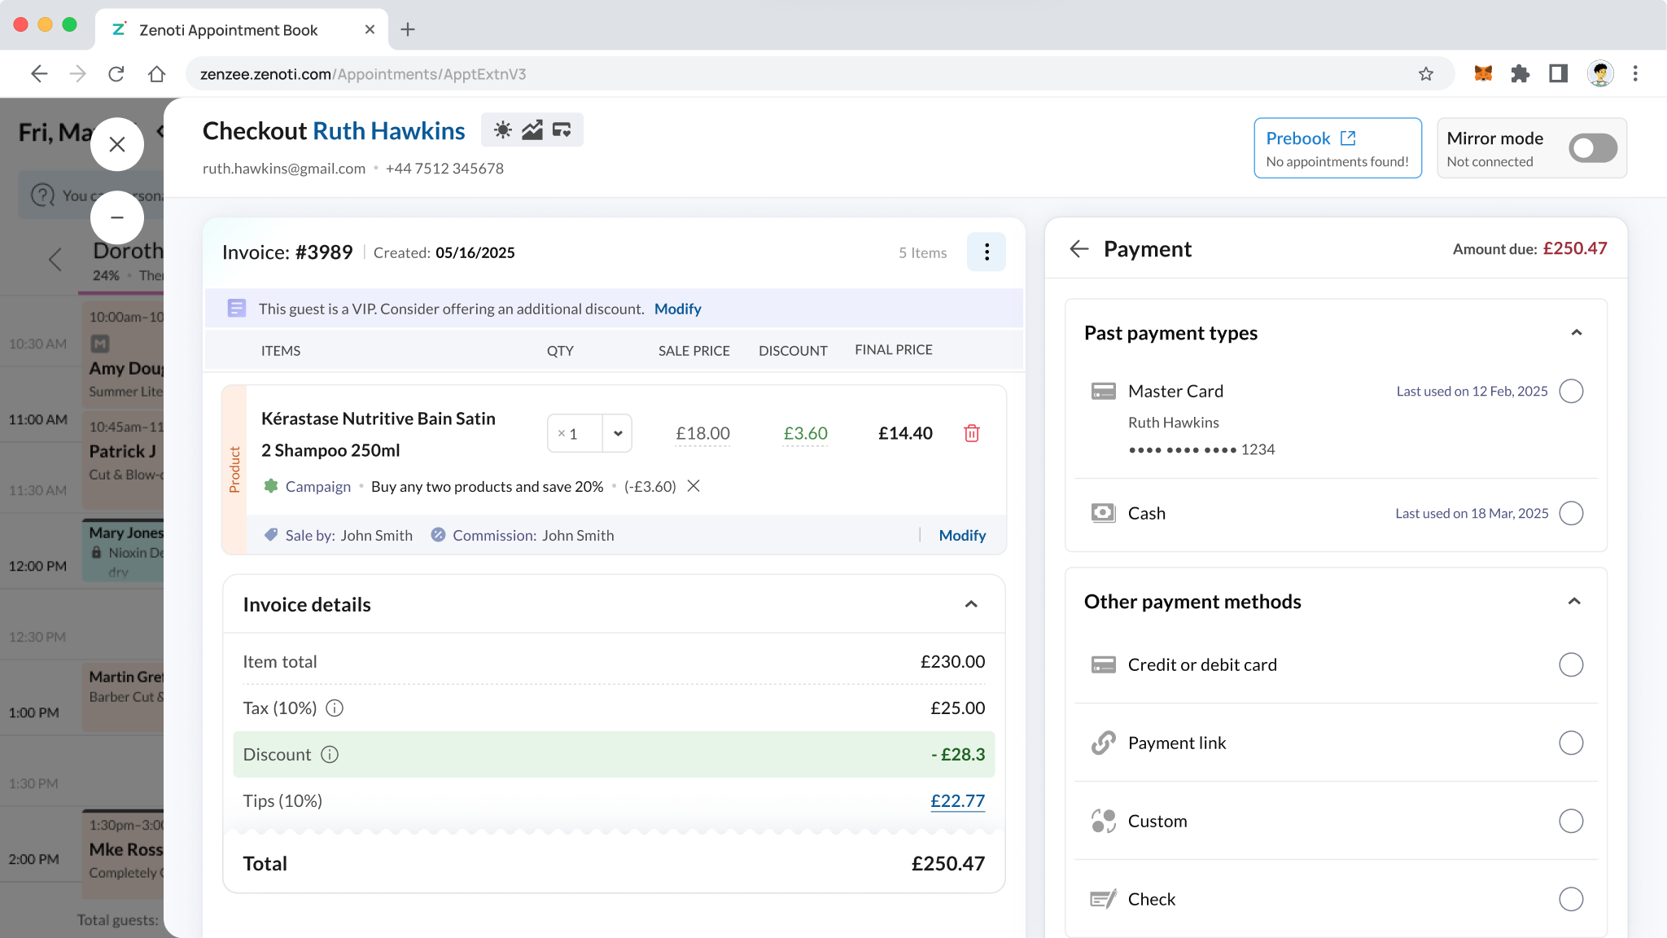Open the three-dot invoice options menu

987,252
